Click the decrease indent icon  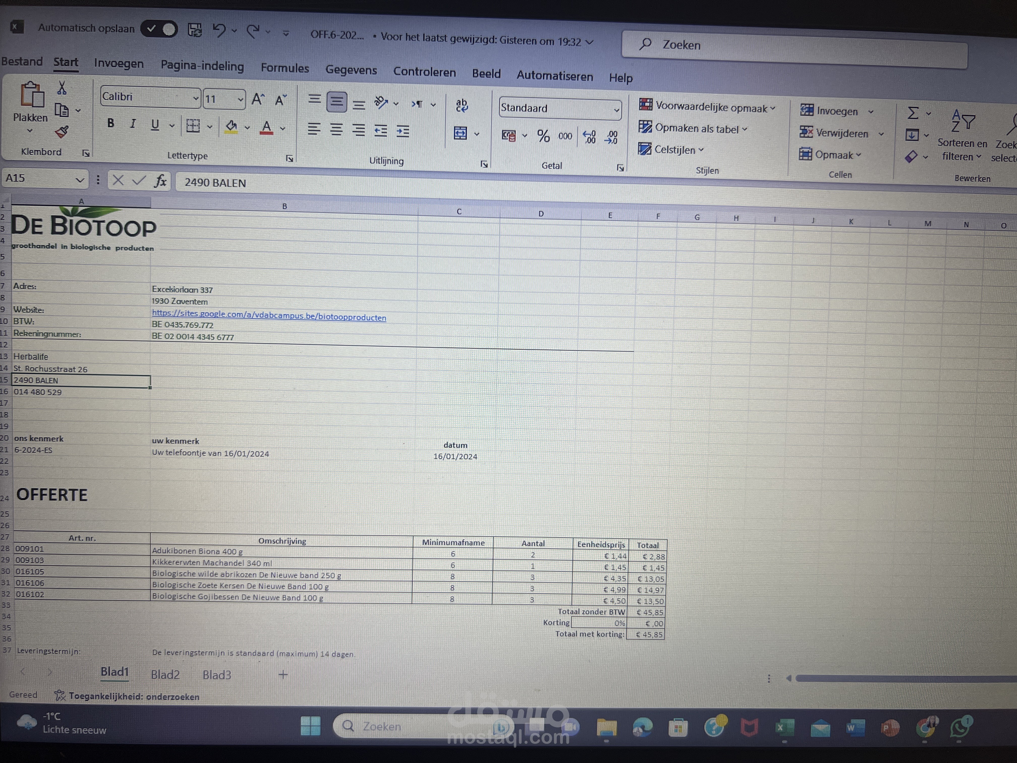pyautogui.click(x=381, y=131)
